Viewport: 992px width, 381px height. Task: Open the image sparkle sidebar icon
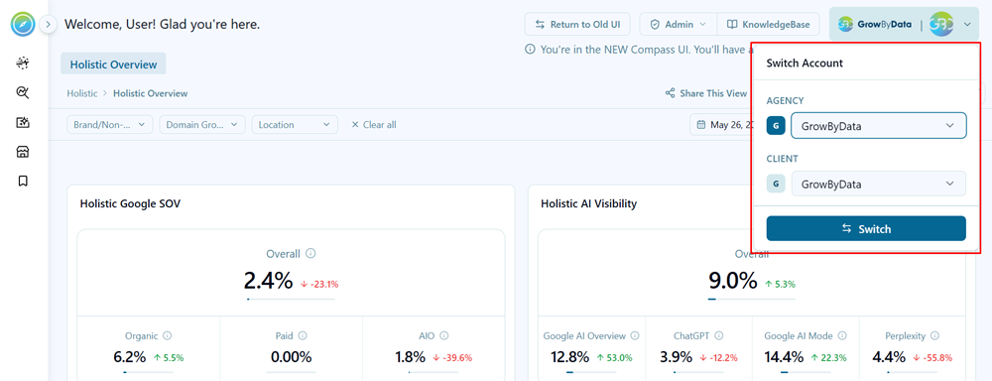click(x=23, y=122)
